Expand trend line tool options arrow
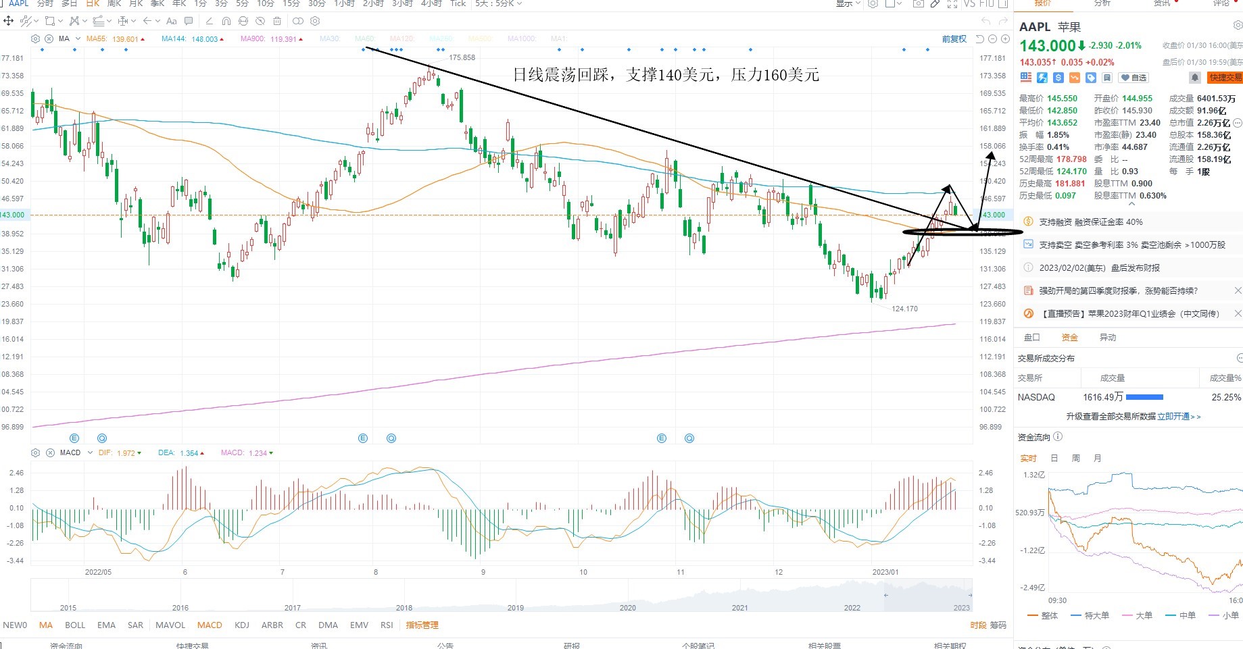Screen dimensions: 1243x649 click(x=35, y=21)
